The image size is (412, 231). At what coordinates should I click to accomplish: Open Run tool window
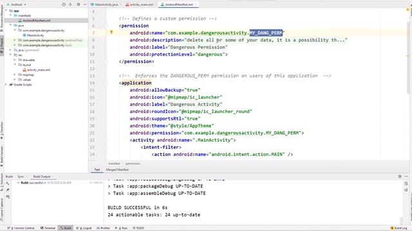coord(122,228)
